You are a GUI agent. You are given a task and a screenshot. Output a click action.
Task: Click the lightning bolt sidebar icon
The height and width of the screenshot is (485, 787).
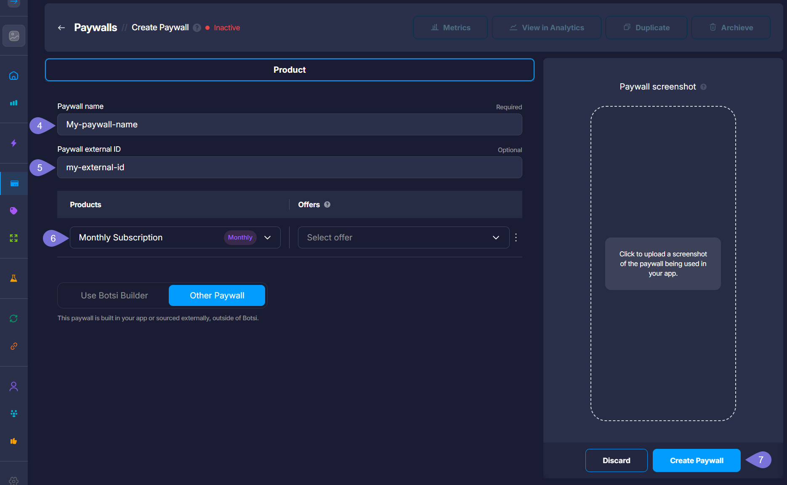(13, 143)
